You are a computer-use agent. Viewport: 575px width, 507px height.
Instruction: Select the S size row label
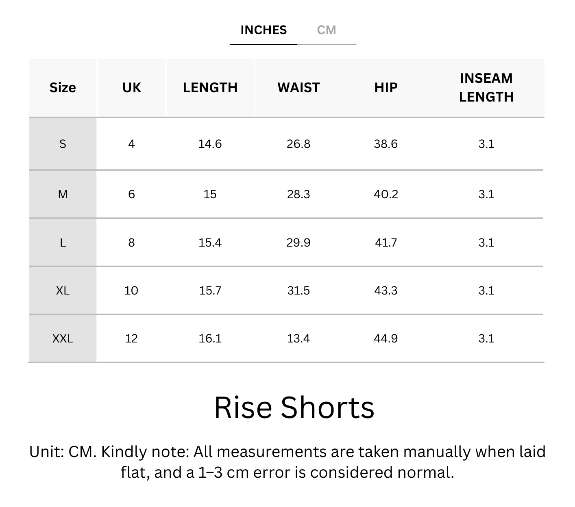point(63,144)
